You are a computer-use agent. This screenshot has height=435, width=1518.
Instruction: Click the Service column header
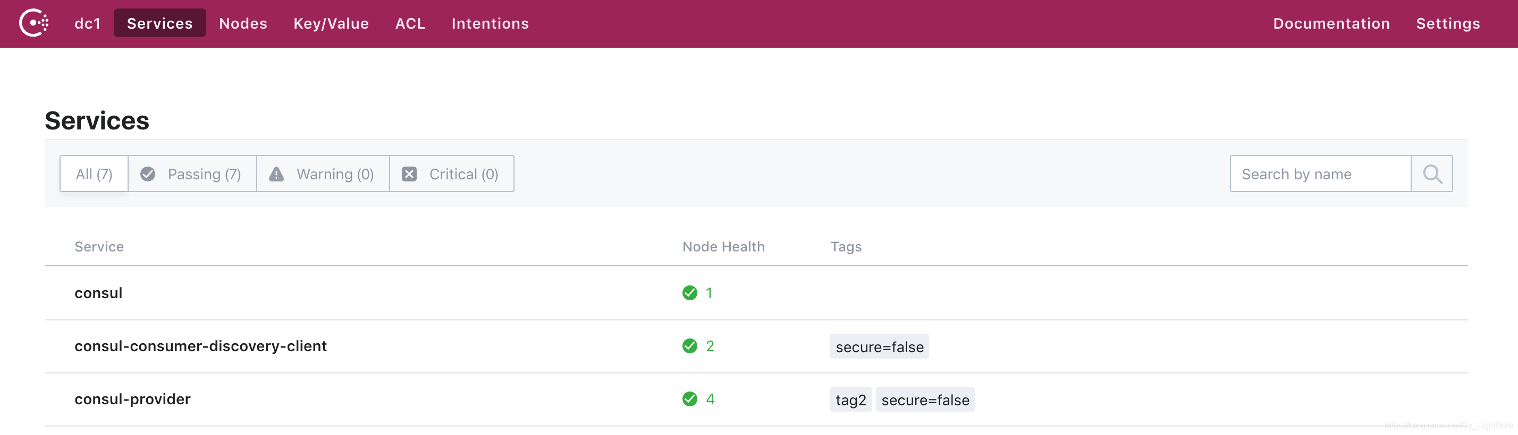(99, 247)
